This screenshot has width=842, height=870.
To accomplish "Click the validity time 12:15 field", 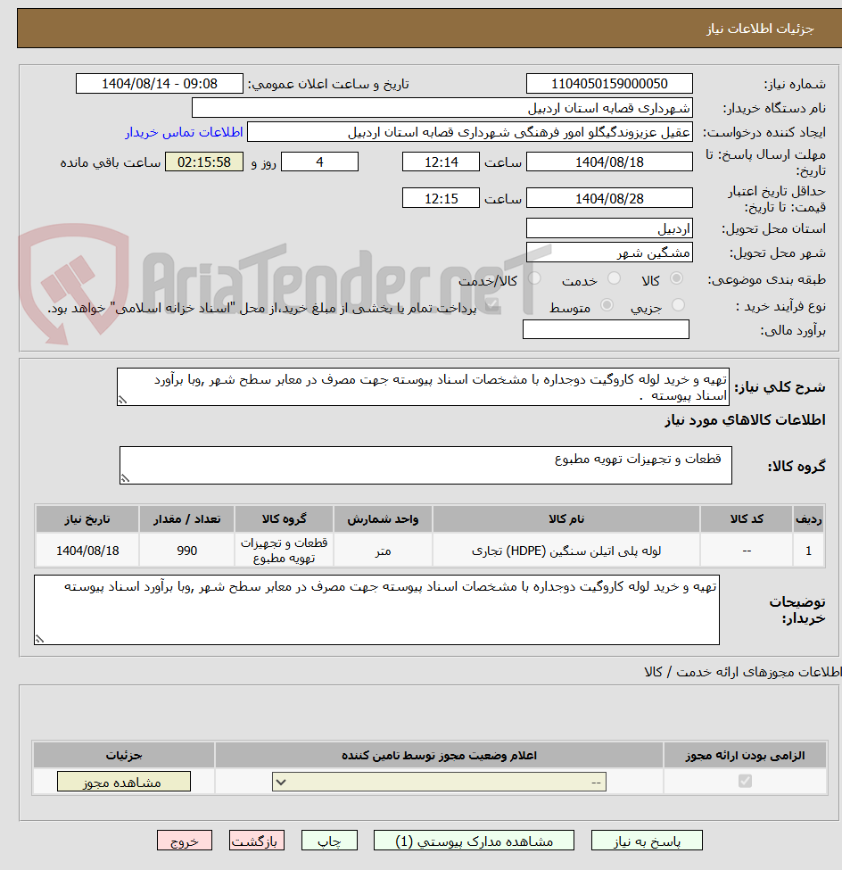I will coord(441,198).
